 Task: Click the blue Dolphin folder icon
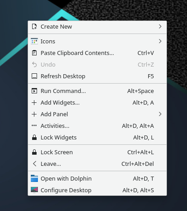click(34, 178)
